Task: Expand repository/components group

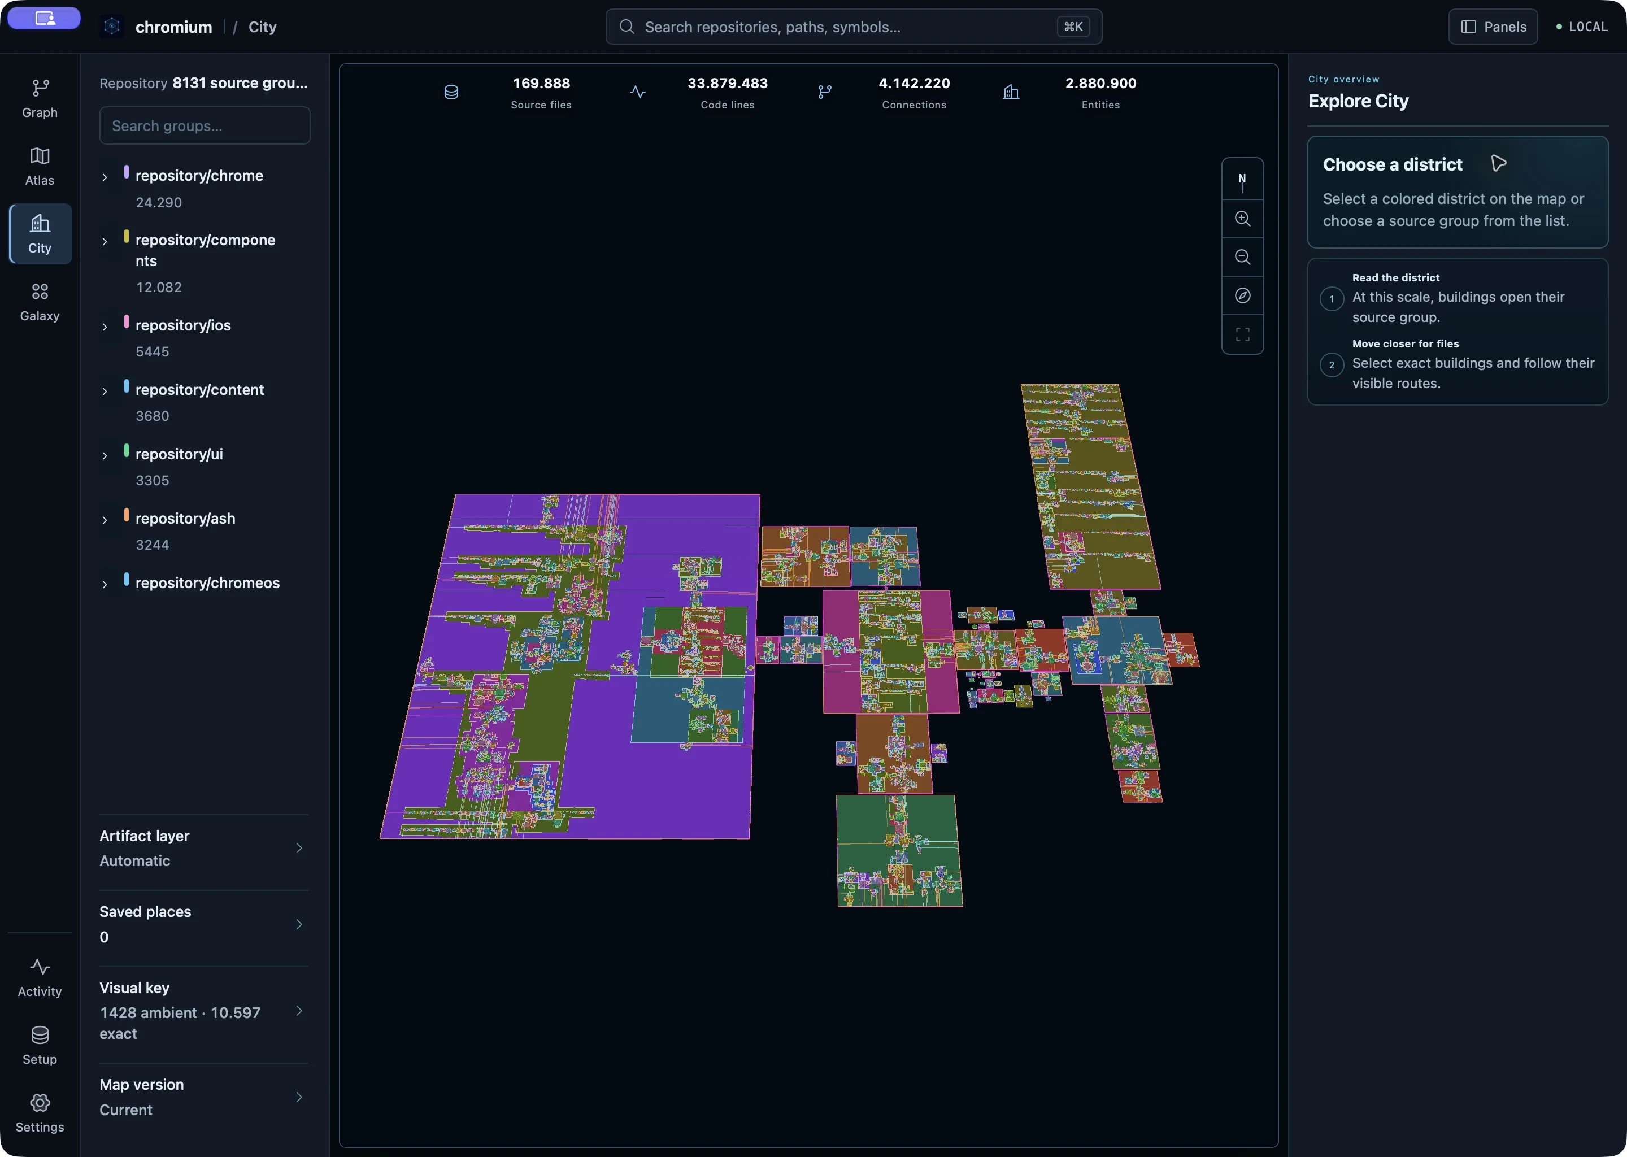Action: coord(105,242)
